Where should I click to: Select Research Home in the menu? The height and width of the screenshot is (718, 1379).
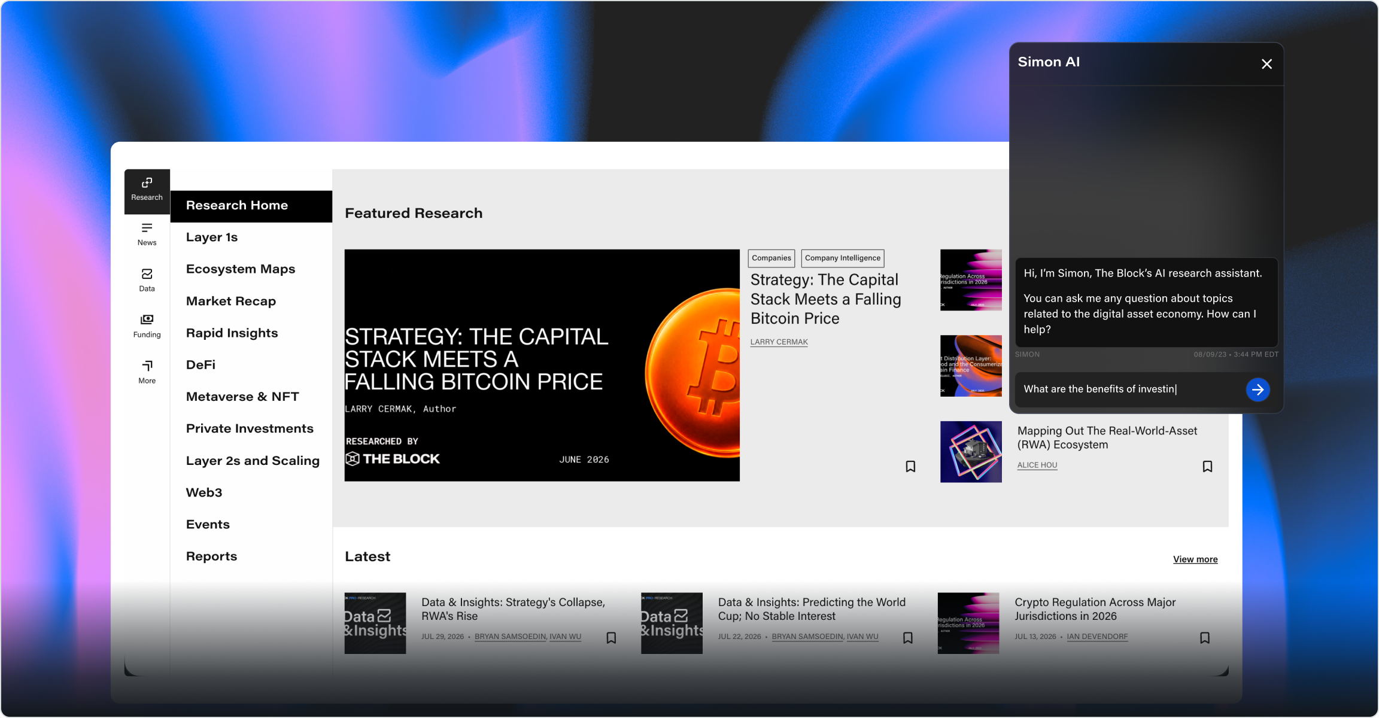(x=251, y=206)
